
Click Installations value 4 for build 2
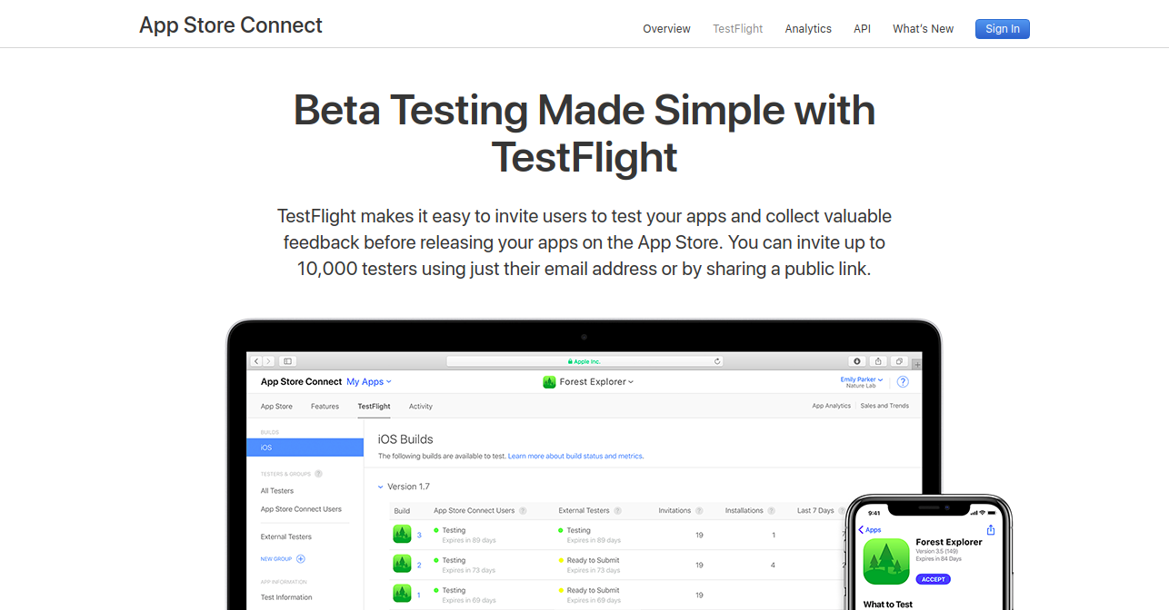(x=773, y=565)
